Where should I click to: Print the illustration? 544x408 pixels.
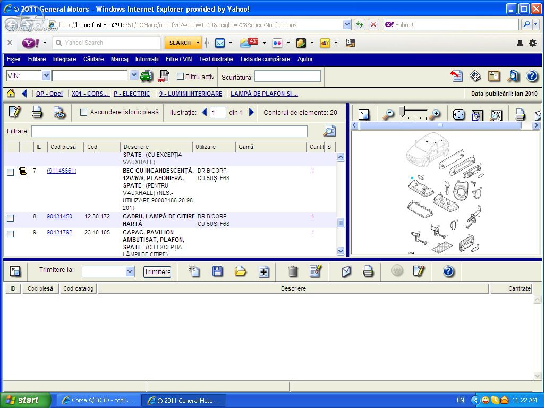click(520, 115)
